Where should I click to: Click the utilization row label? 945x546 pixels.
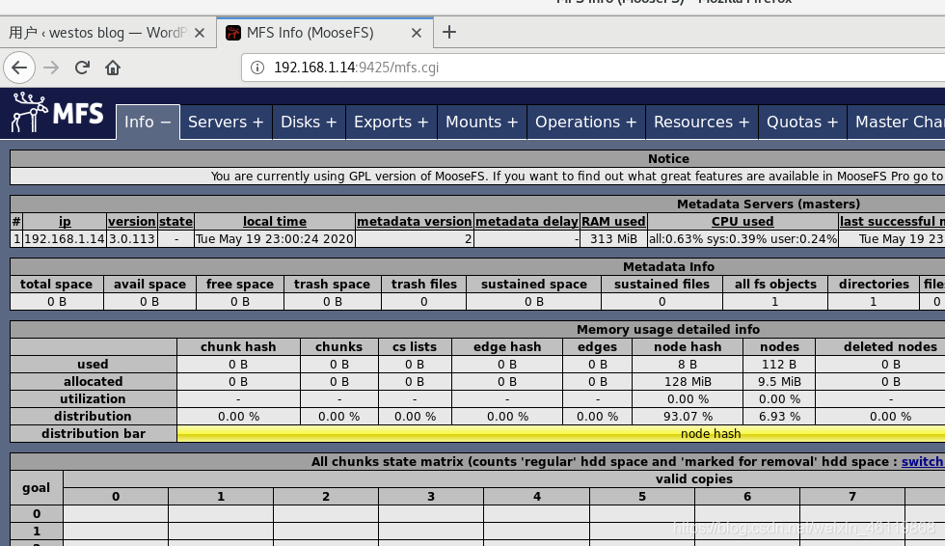click(x=93, y=399)
